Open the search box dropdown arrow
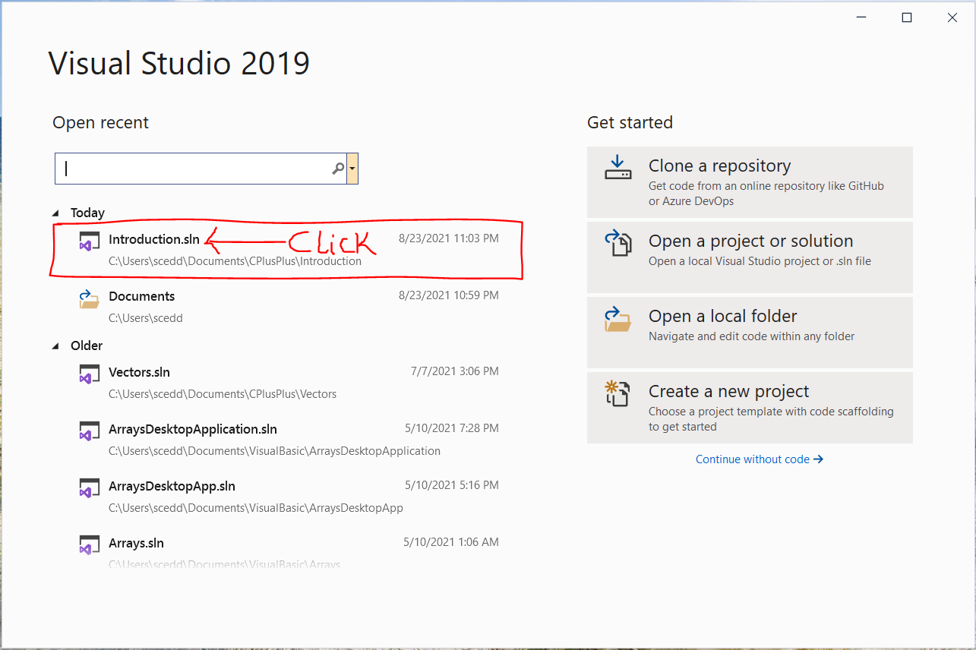This screenshot has width=976, height=650. coord(352,169)
